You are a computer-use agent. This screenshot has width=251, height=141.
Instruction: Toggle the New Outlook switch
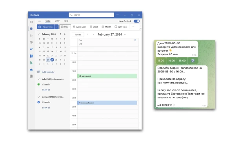coord(136,21)
